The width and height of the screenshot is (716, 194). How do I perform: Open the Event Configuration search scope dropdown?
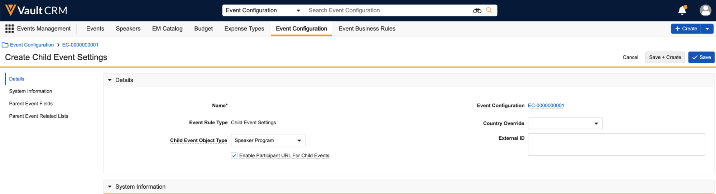[263, 10]
